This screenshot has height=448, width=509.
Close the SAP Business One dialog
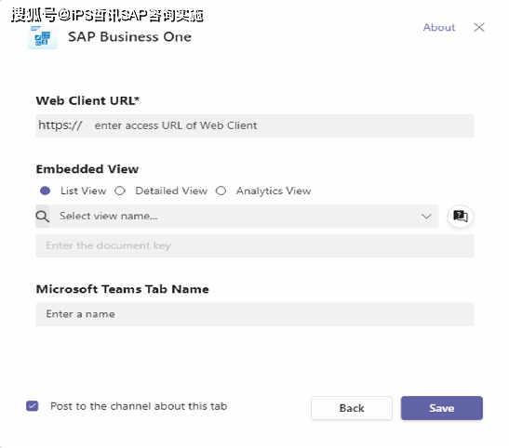coord(479,27)
